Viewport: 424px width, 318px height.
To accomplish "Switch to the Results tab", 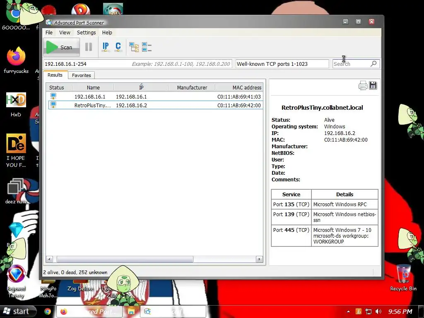I will pos(55,75).
